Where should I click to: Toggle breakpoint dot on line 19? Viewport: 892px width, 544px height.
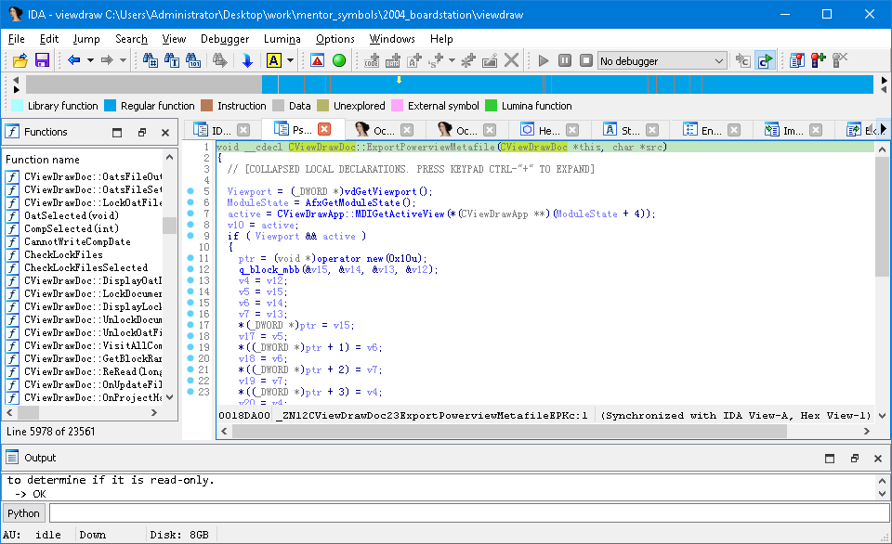click(190, 347)
